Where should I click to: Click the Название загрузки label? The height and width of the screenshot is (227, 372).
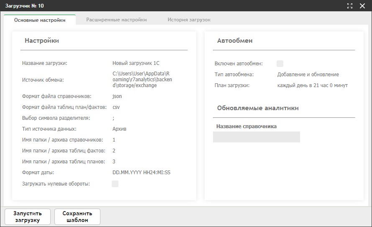[x=45, y=63]
